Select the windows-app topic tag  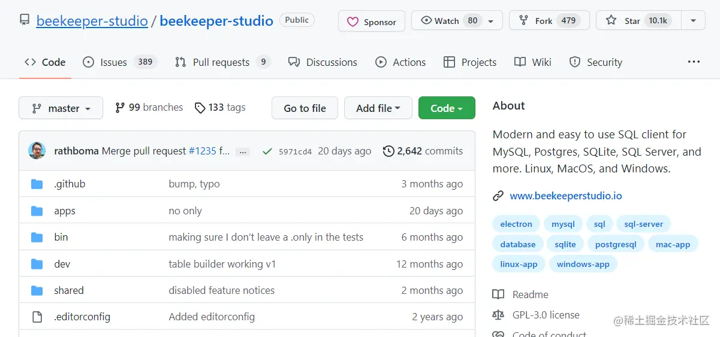coord(583,264)
